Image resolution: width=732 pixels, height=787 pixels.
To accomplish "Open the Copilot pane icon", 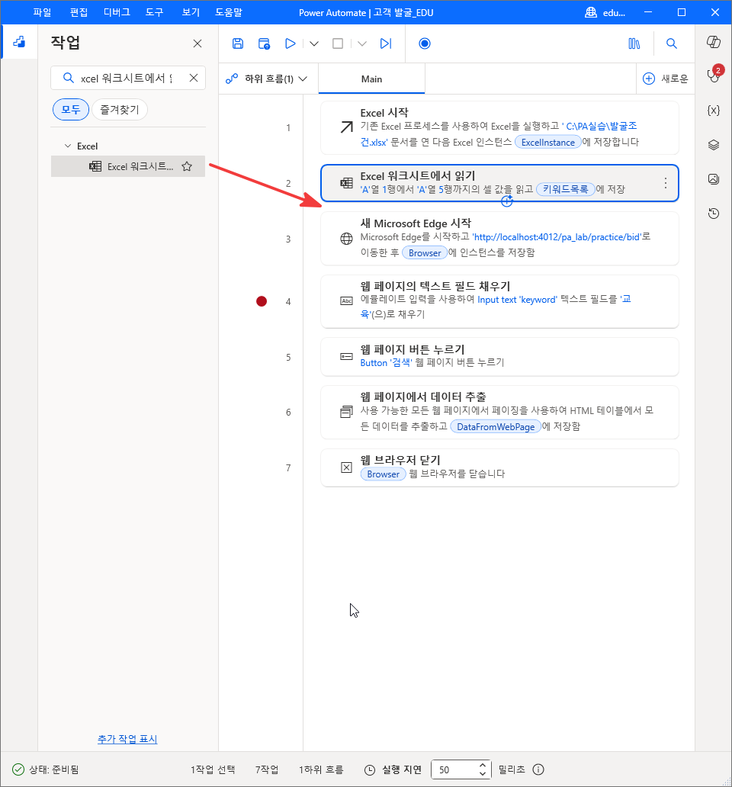I will (714, 42).
